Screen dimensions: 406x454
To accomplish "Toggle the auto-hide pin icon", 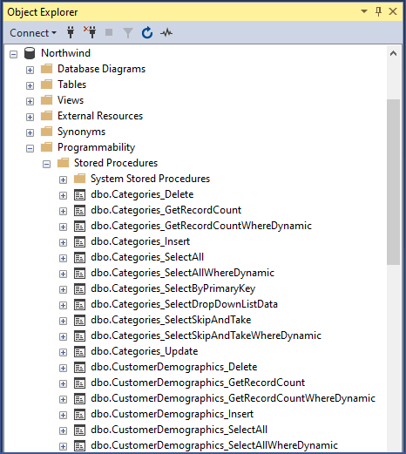I will (378, 11).
